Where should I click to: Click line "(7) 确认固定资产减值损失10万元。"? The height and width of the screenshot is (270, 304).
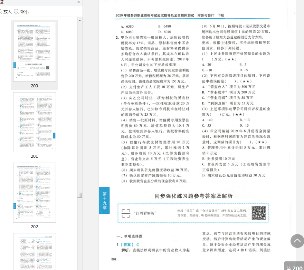[x=152, y=175]
